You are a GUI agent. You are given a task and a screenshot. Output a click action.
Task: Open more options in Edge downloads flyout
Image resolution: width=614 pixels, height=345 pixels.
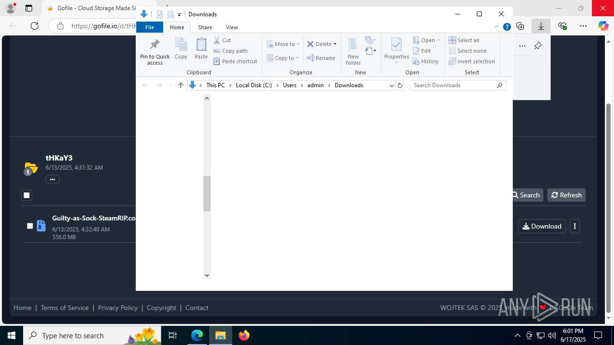522,46
